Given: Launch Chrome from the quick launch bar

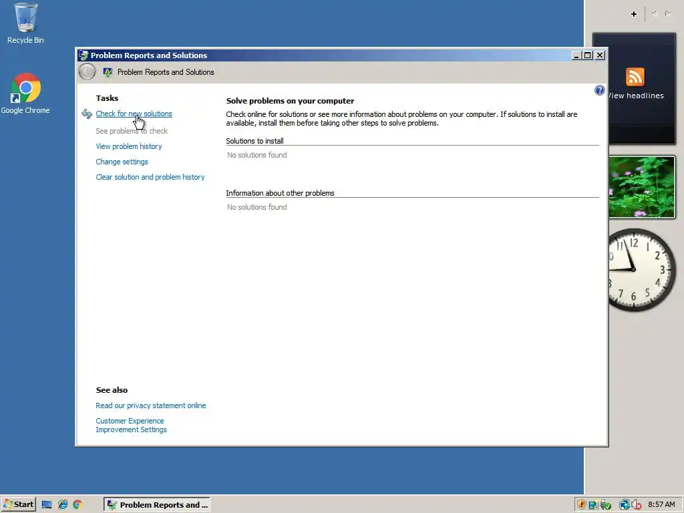Looking at the screenshot, I should 77,505.
